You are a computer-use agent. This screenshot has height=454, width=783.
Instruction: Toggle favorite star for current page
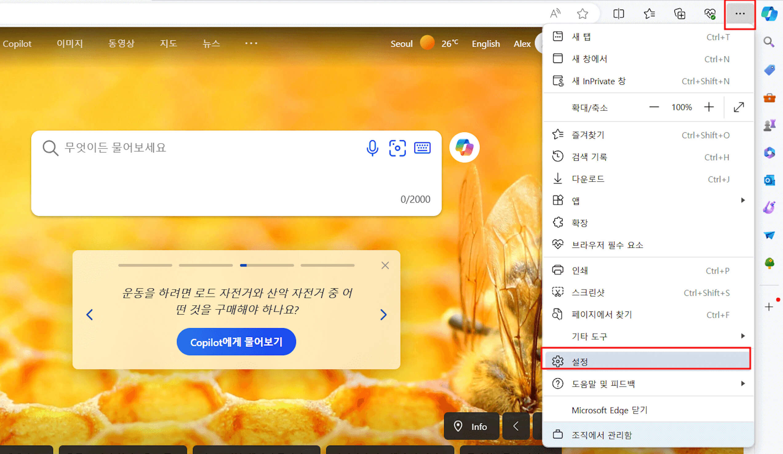583,14
